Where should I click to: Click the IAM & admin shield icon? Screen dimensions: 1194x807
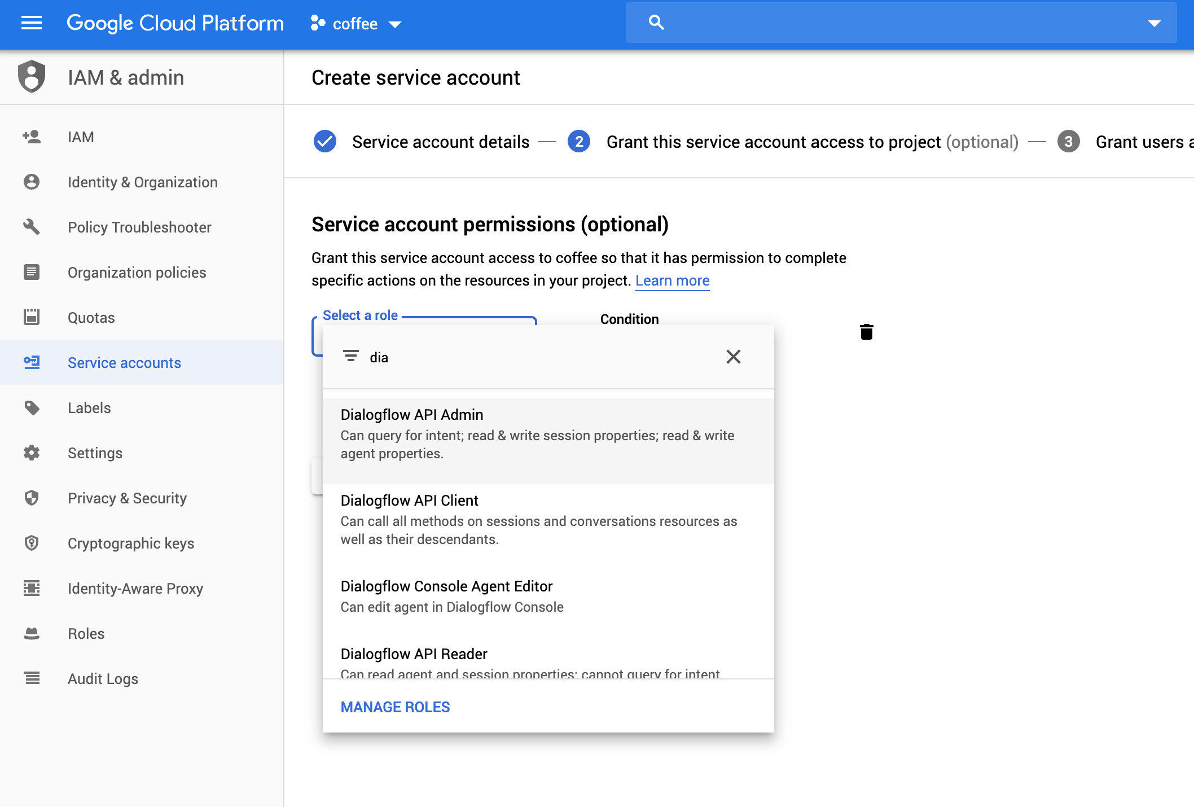pyautogui.click(x=32, y=76)
